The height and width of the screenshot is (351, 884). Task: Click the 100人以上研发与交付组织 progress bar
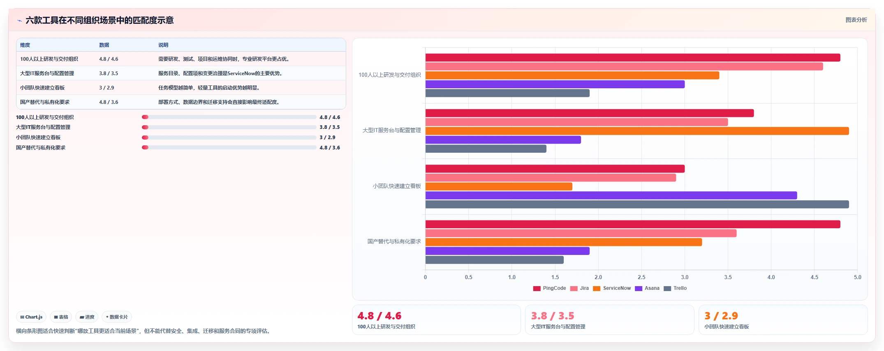pos(229,117)
